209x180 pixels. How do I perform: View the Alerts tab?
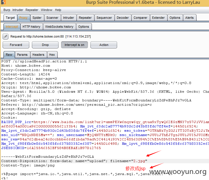tap(189, 18)
